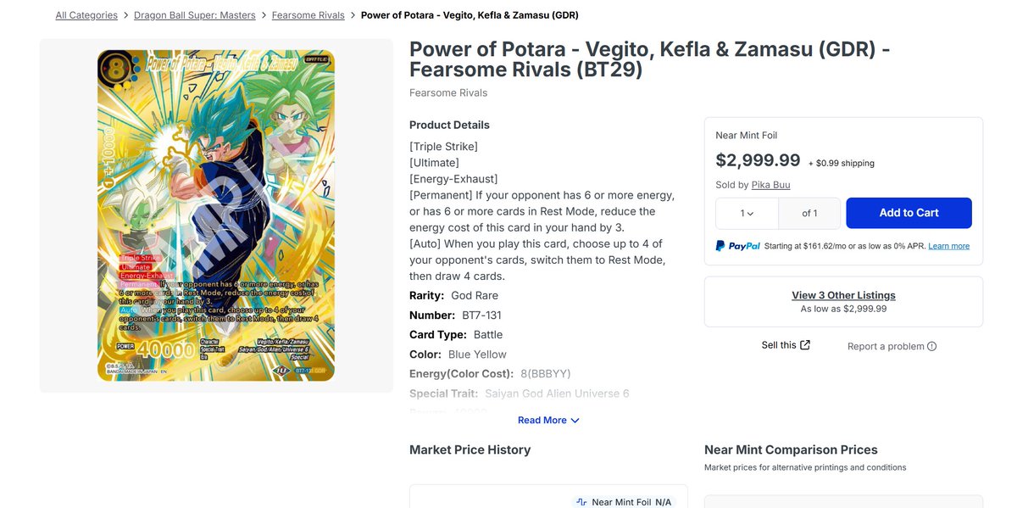Go to All Categories breadcrumb
The width and height of the screenshot is (1017, 508).
[x=86, y=15]
